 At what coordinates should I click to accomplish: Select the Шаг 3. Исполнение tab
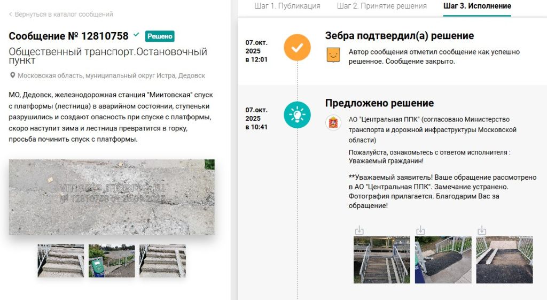pyautogui.click(x=477, y=6)
